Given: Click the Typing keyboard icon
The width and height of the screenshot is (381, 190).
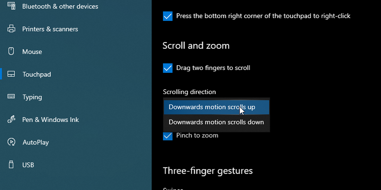Looking at the screenshot, I should pos(11,97).
